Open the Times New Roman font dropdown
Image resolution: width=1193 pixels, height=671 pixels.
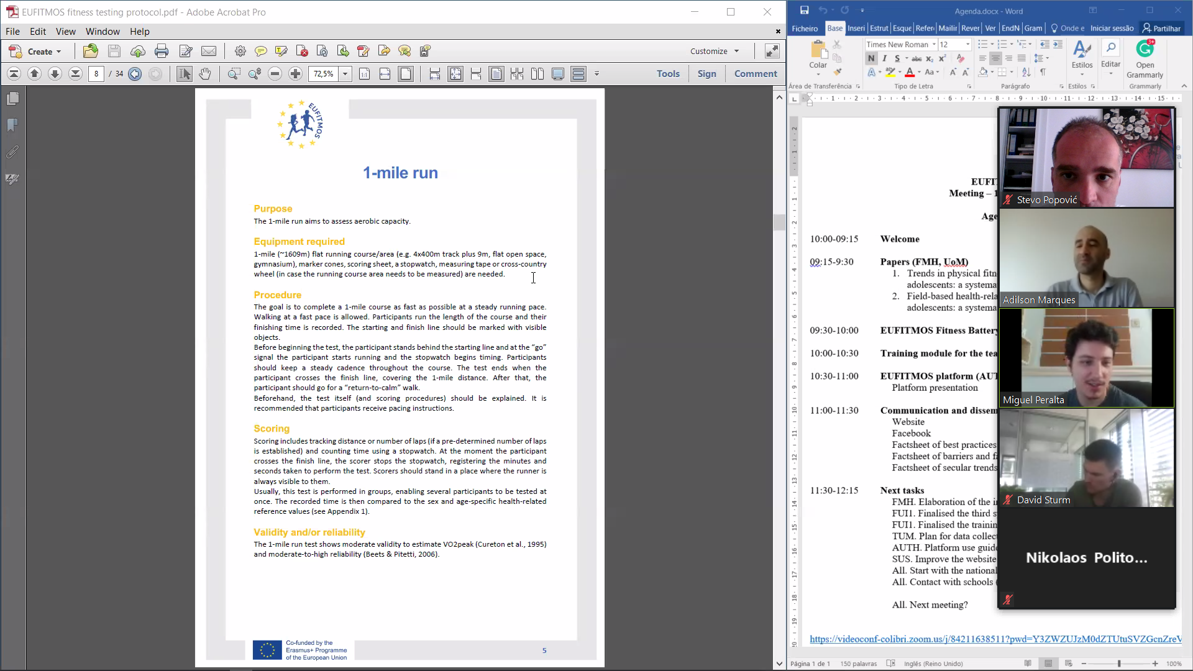pyautogui.click(x=933, y=45)
